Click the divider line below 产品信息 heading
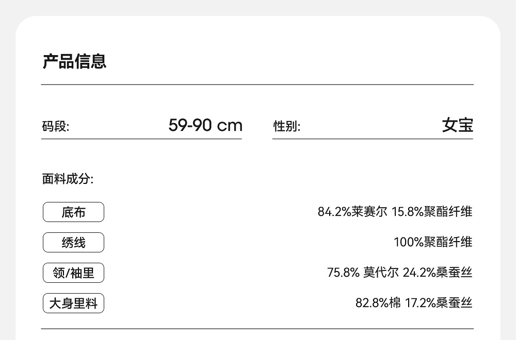 (257, 84)
